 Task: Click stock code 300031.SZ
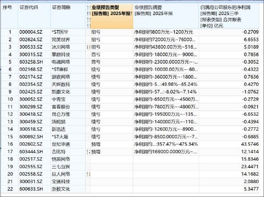pyautogui.click(x=31, y=182)
